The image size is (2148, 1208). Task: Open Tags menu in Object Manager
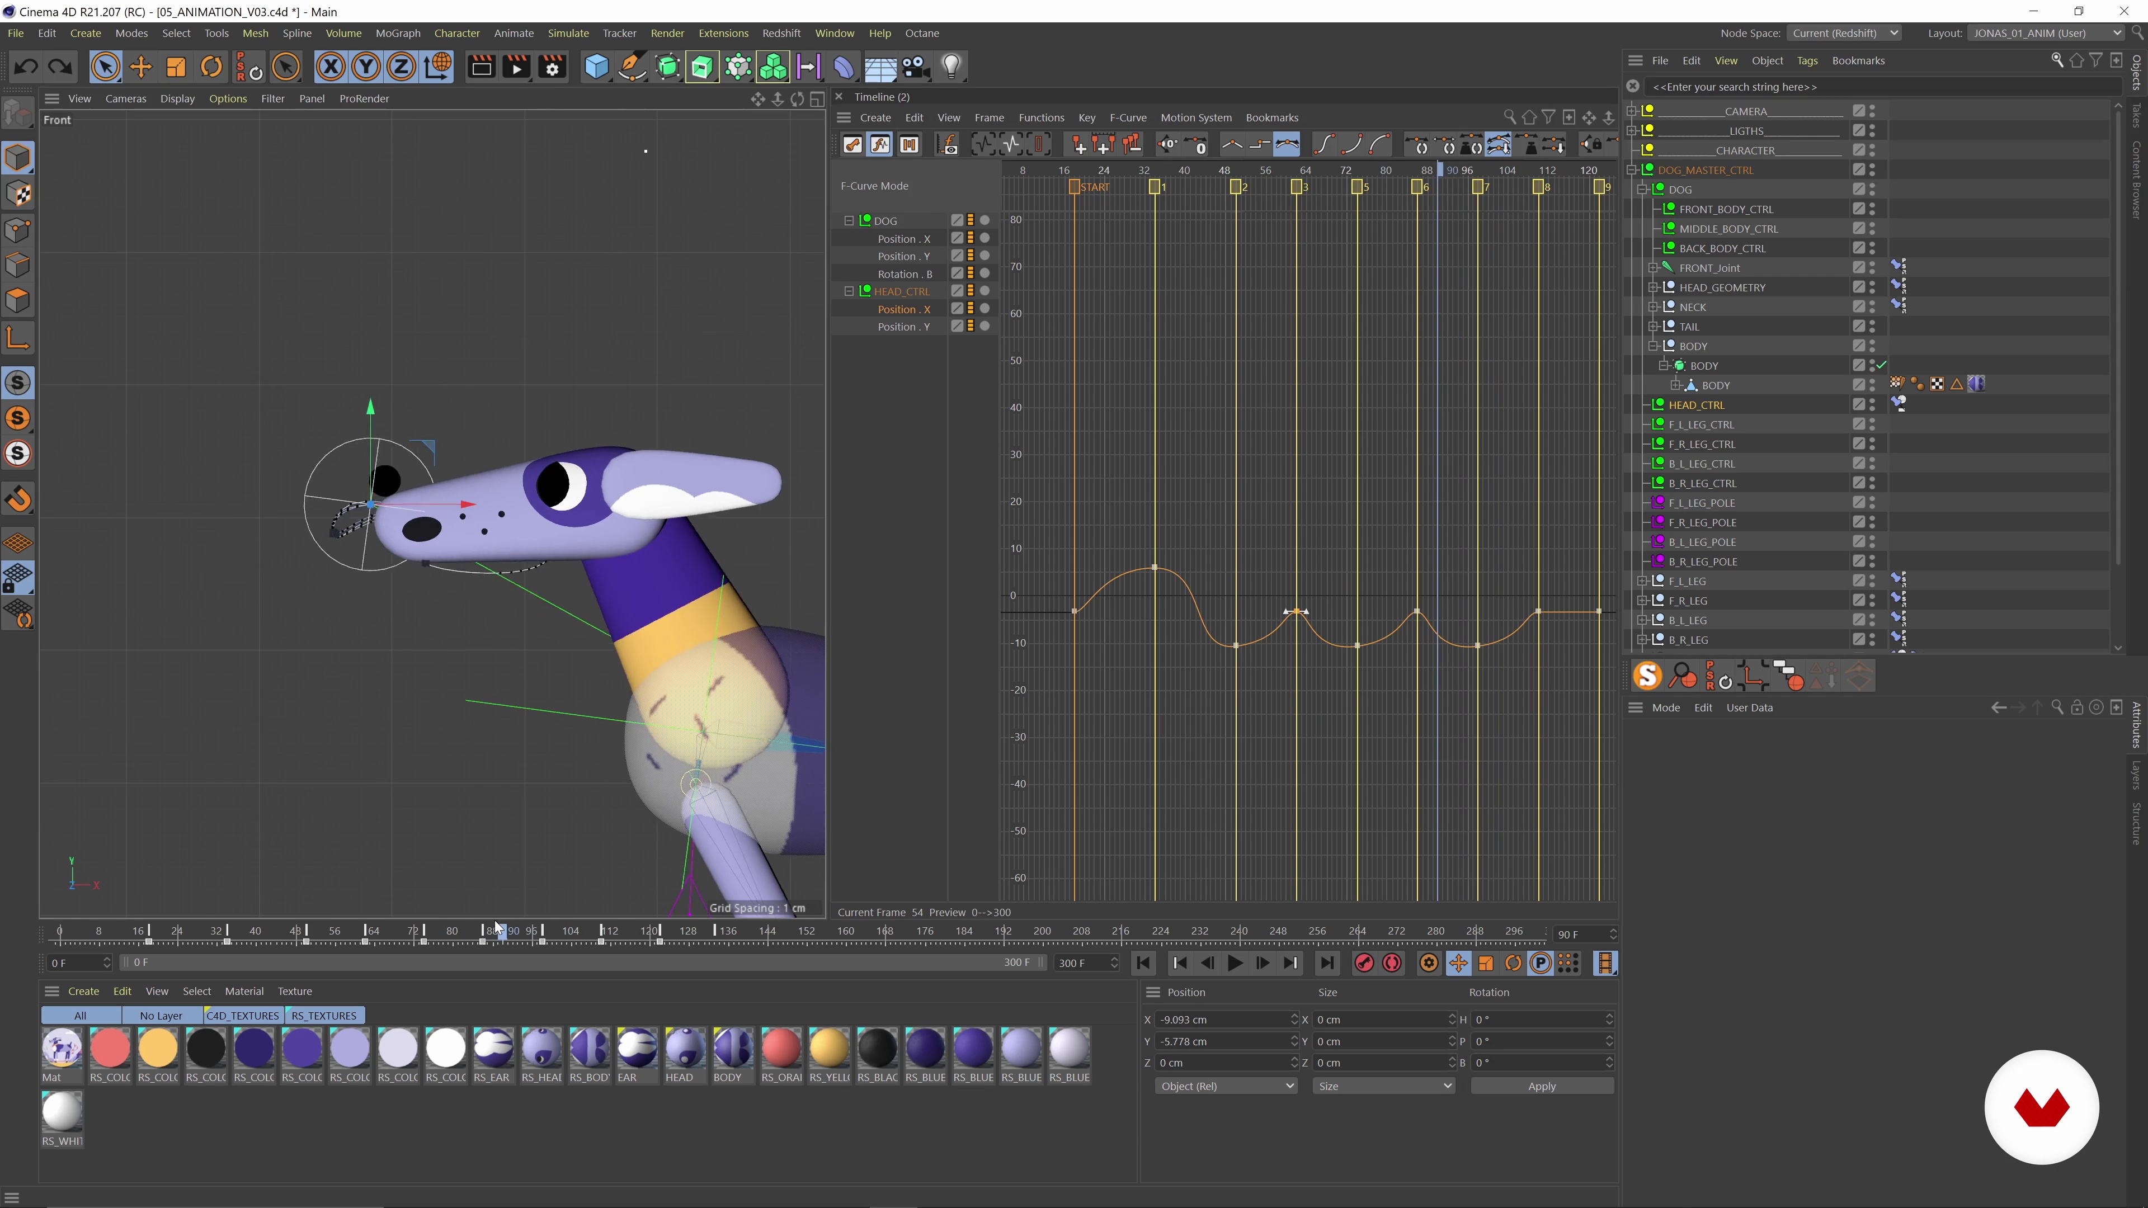[1807, 61]
